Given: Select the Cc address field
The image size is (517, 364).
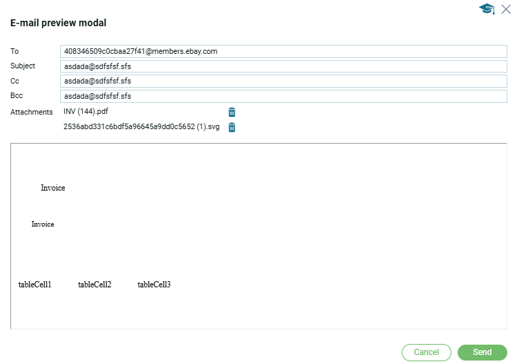Looking at the screenshot, I should pyautogui.click(x=283, y=81).
